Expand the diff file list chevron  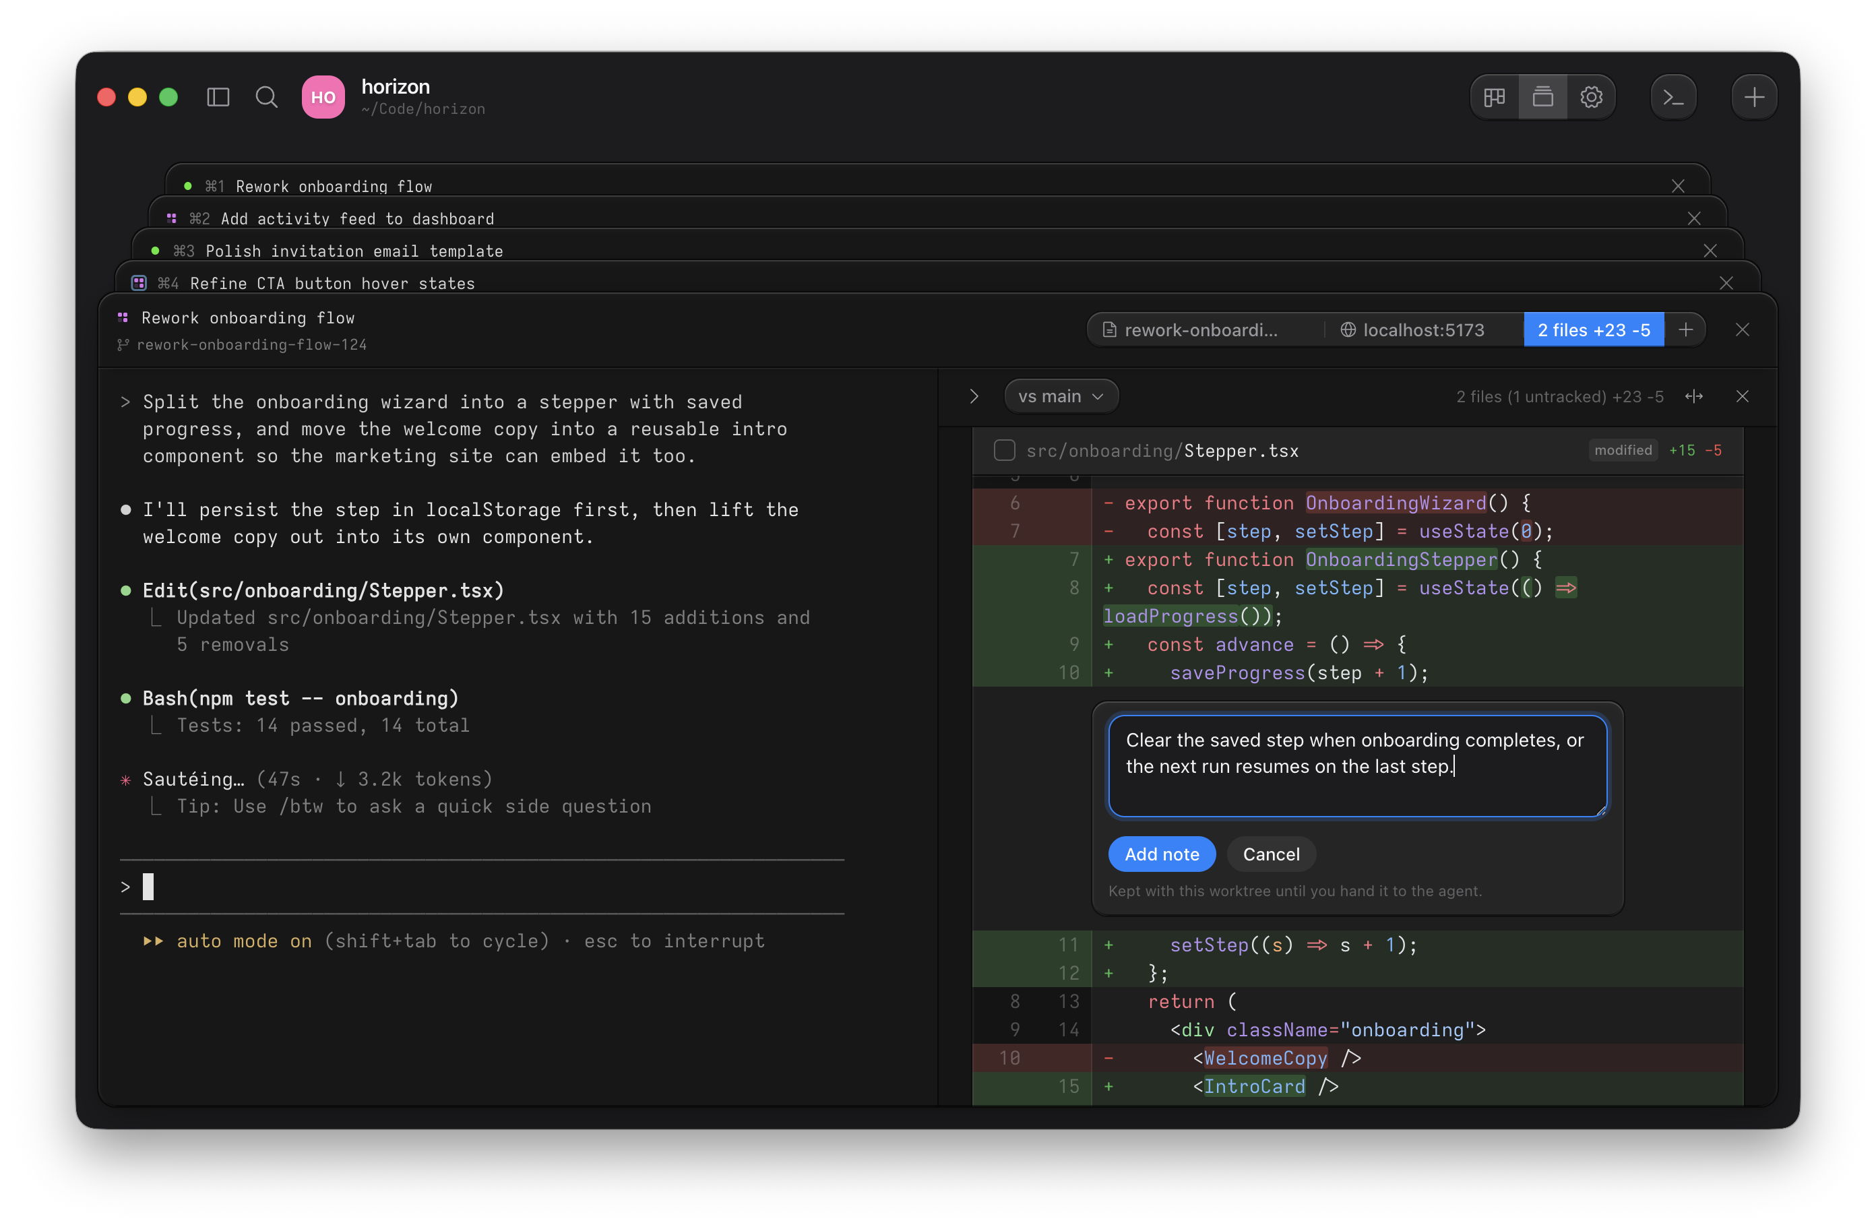[x=974, y=396]
